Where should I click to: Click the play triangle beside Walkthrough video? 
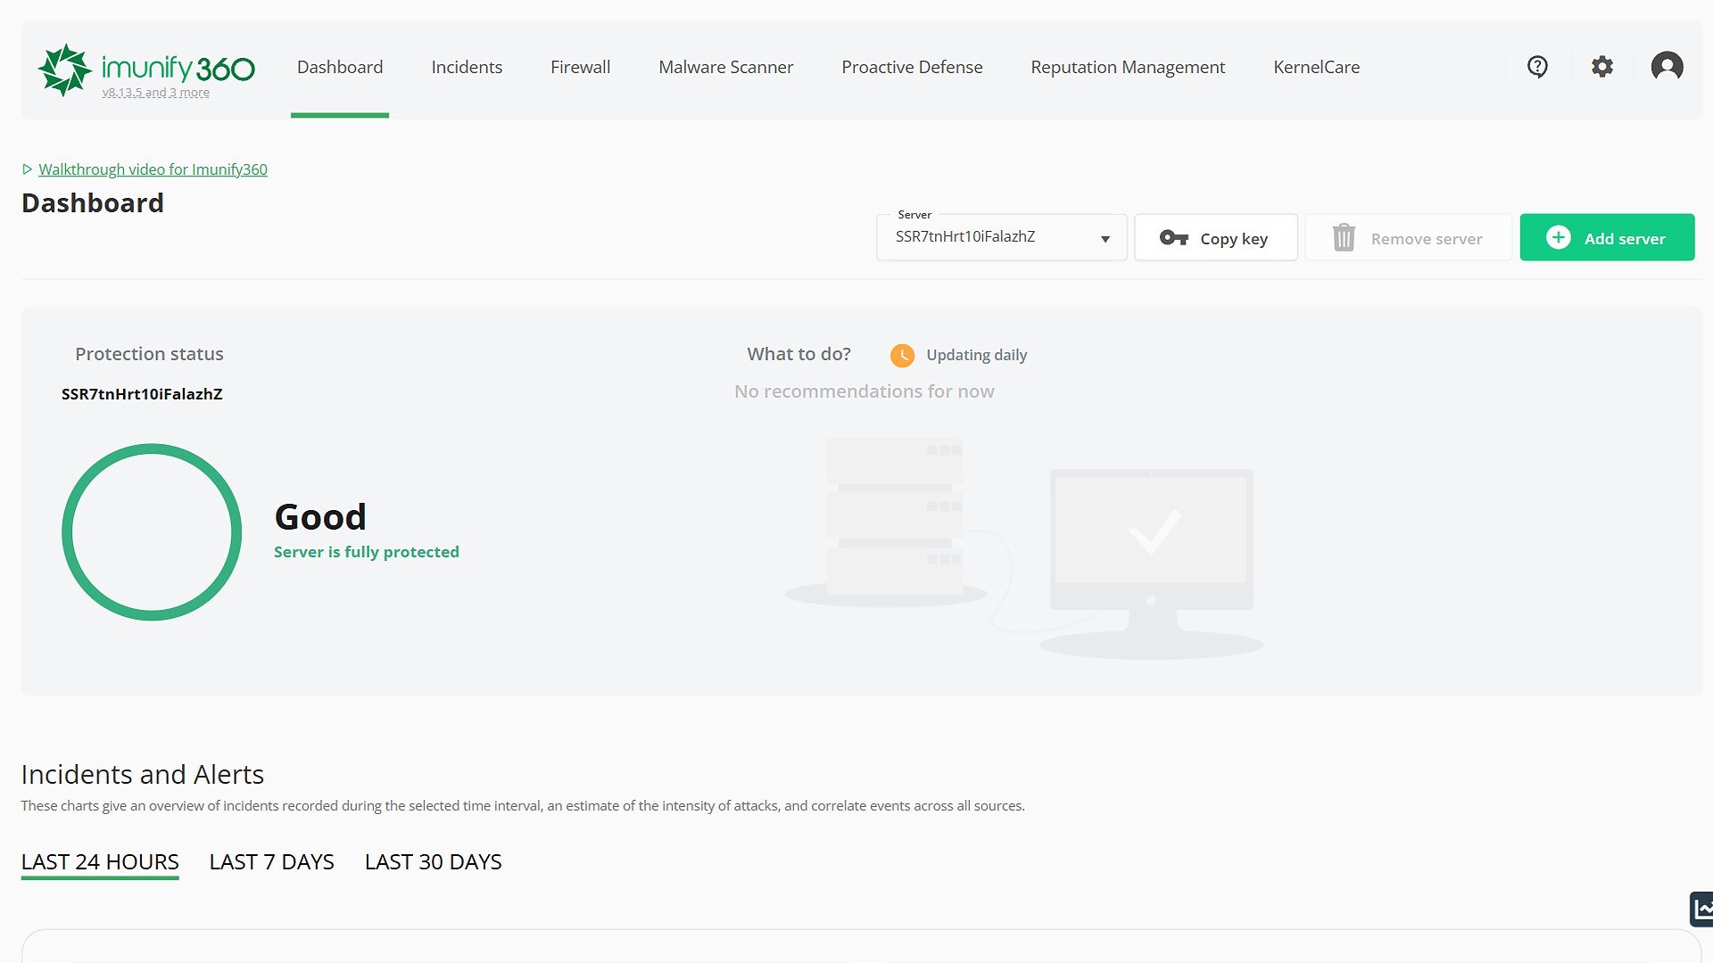click(28, 169)
